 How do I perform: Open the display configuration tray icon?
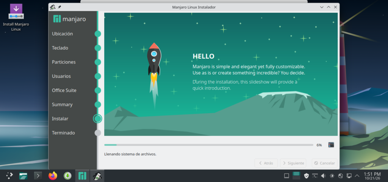pos(349,176)
